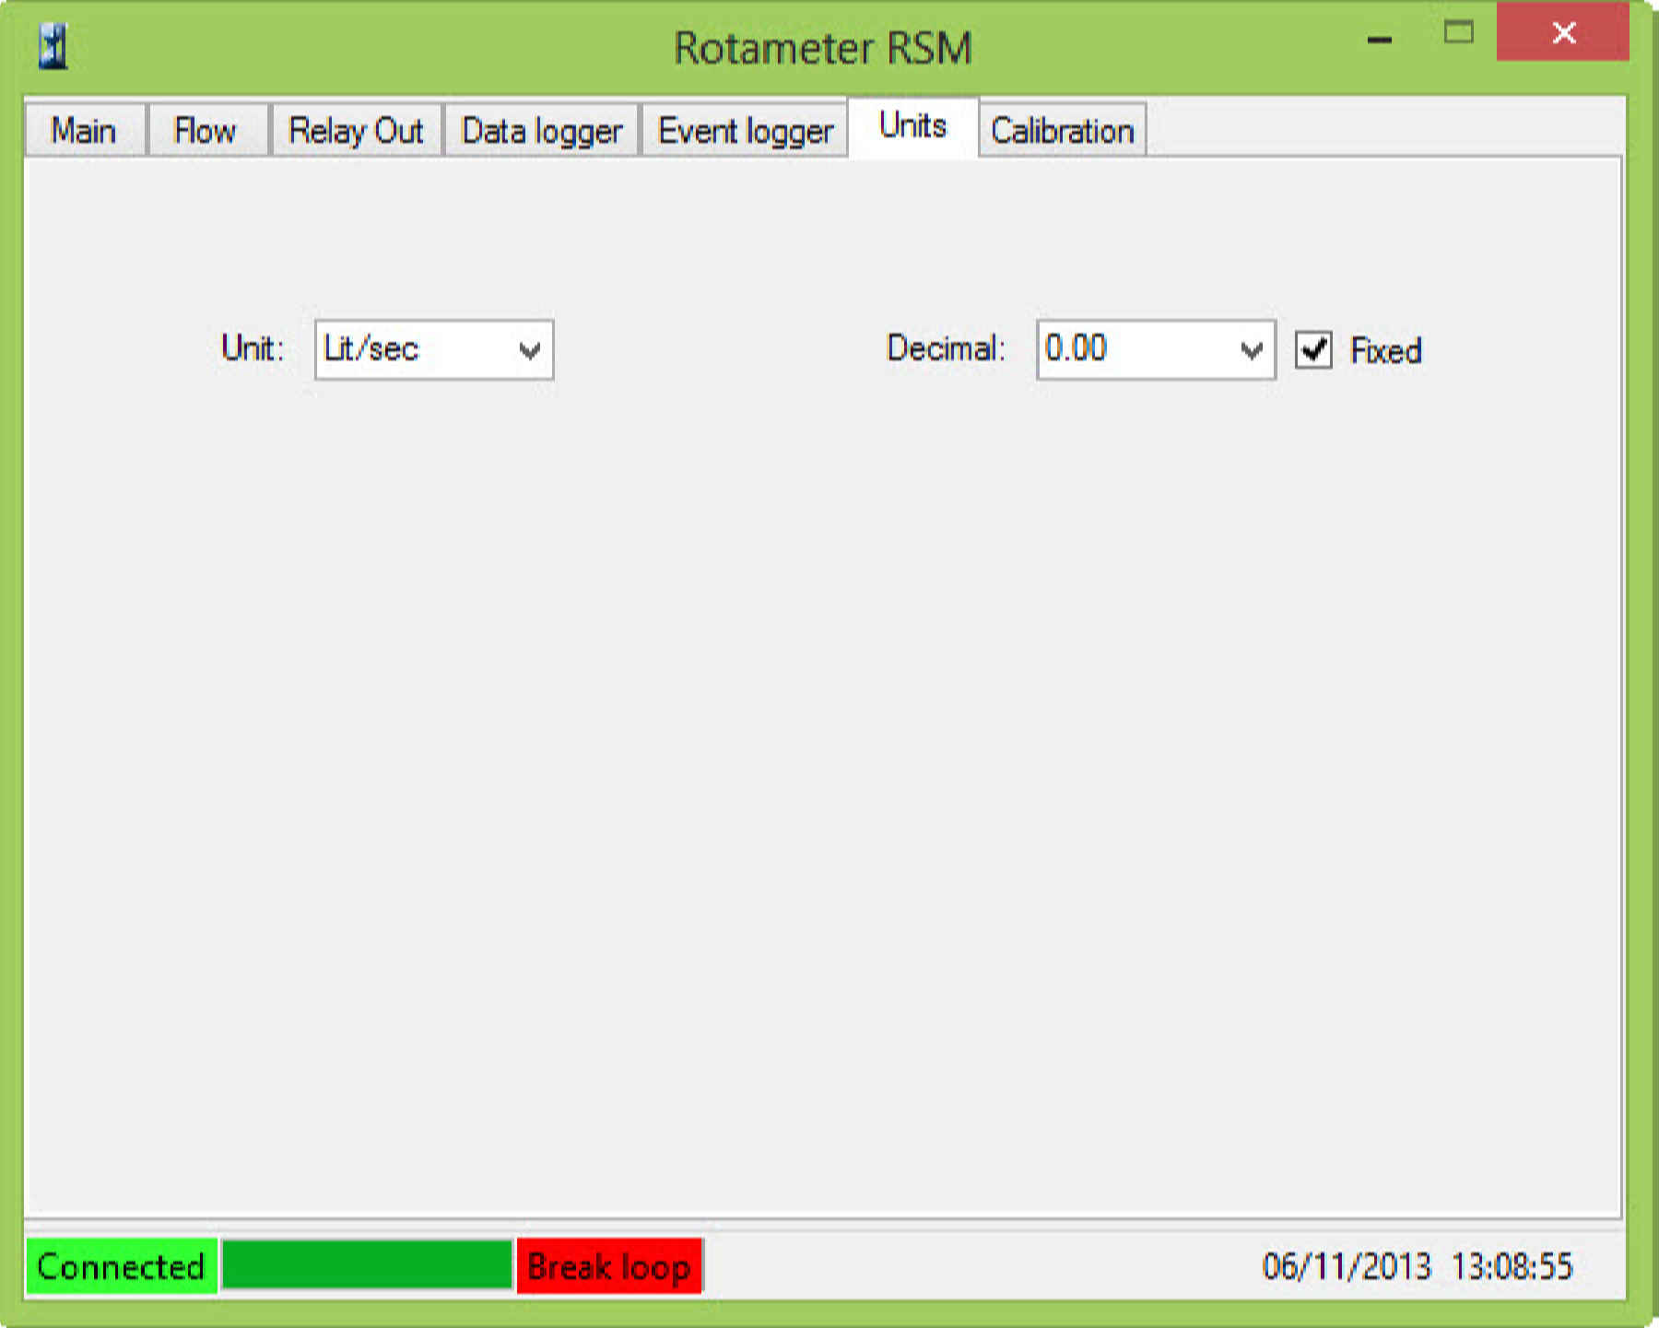1659x1328 pixels.
Task: Switch to the Main tab
Action: pyautogui.click(x=84, y=131)
